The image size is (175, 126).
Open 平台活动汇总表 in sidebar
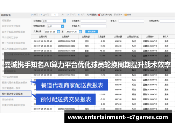click(x=10, y=38)
